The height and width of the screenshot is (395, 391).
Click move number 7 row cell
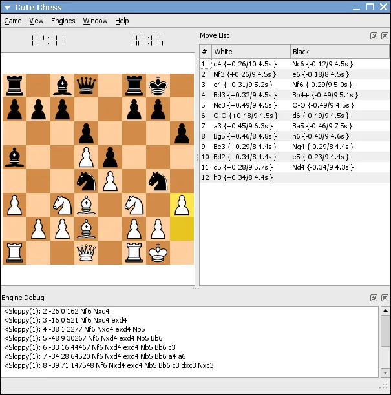(206, 126)
